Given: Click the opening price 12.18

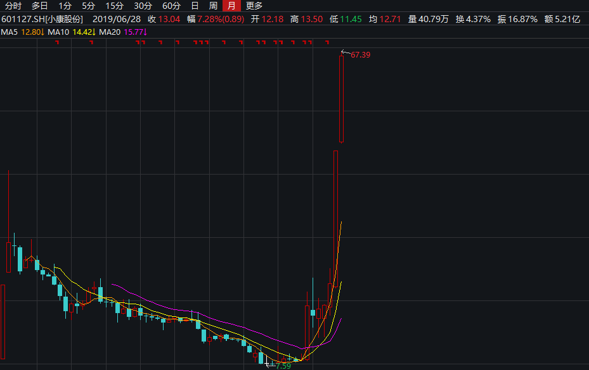Looking at the screenshot, I should (273, 19).
